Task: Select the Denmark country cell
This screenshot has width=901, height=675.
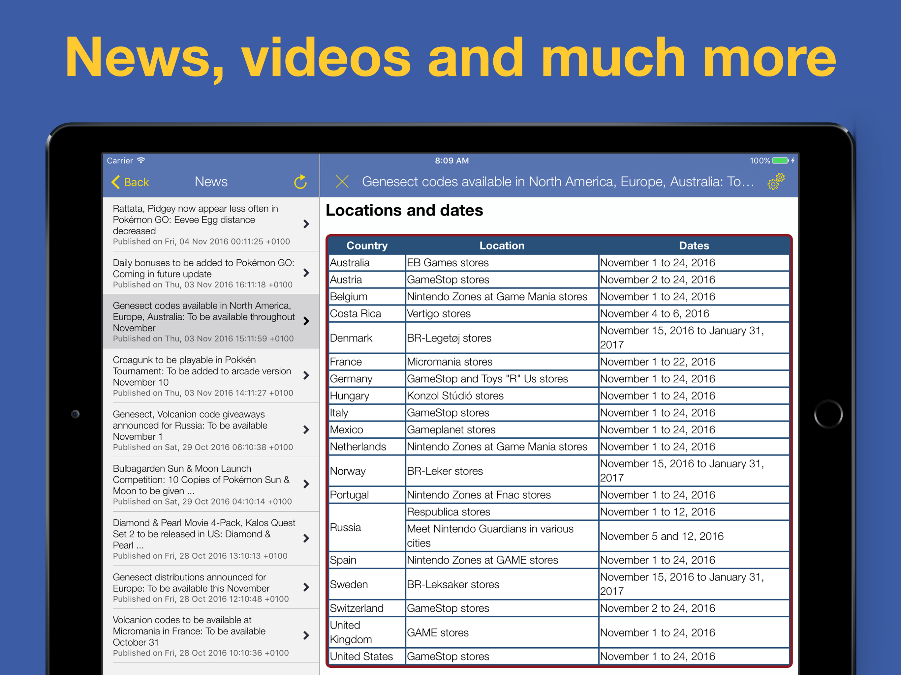Action: (x=367, y=338)
